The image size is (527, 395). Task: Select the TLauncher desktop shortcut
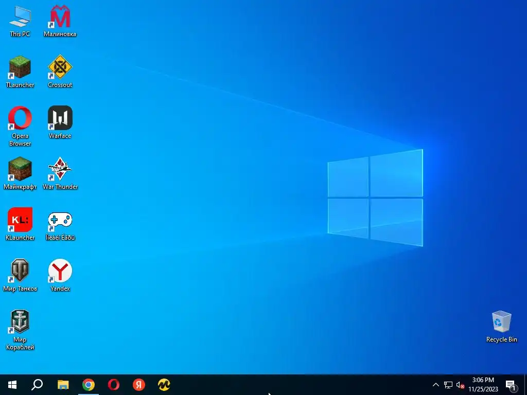click(20, 72)
